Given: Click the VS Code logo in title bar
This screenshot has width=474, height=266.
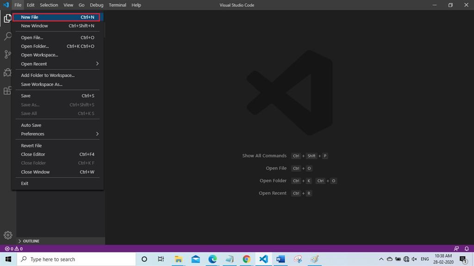Looking at the screenshot, I should (6, 5).
